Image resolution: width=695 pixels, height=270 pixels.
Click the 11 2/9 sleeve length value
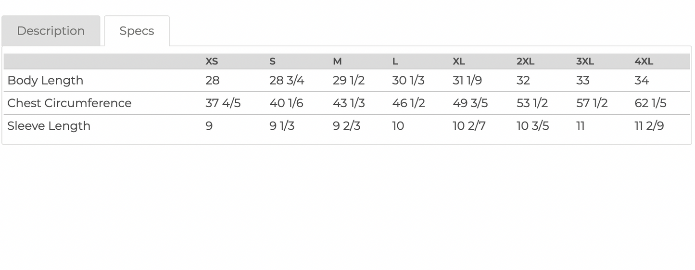coord(649,126)
